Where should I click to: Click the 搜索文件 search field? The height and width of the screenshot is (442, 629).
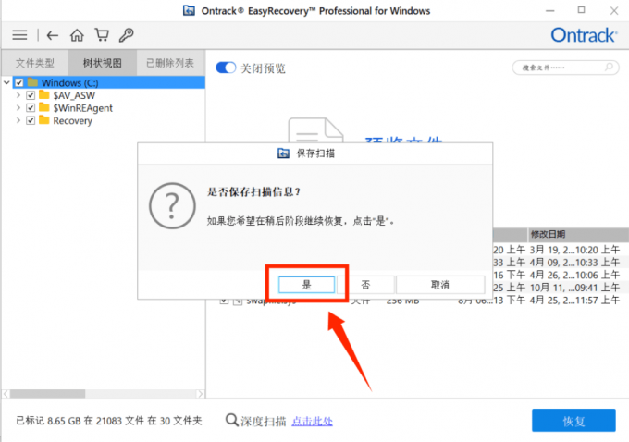click(x=565, y=68)
